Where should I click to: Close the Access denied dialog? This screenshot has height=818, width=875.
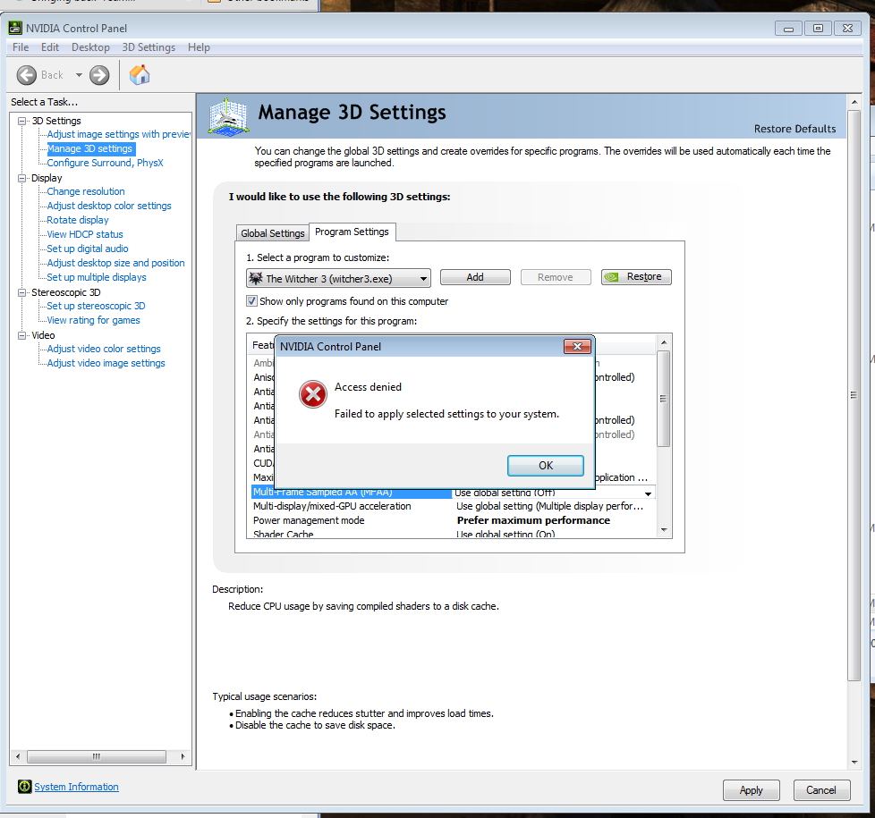pyautogui.click(x=577, y=346)
